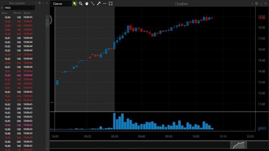This screenshot has width=269, height=151.
Task: Click the 15.00 price axis label
Action: tap(261, 60)
